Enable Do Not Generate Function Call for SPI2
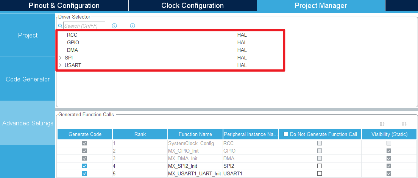The image size is (418, 178). pyautogui.click(x=320, y=166)
